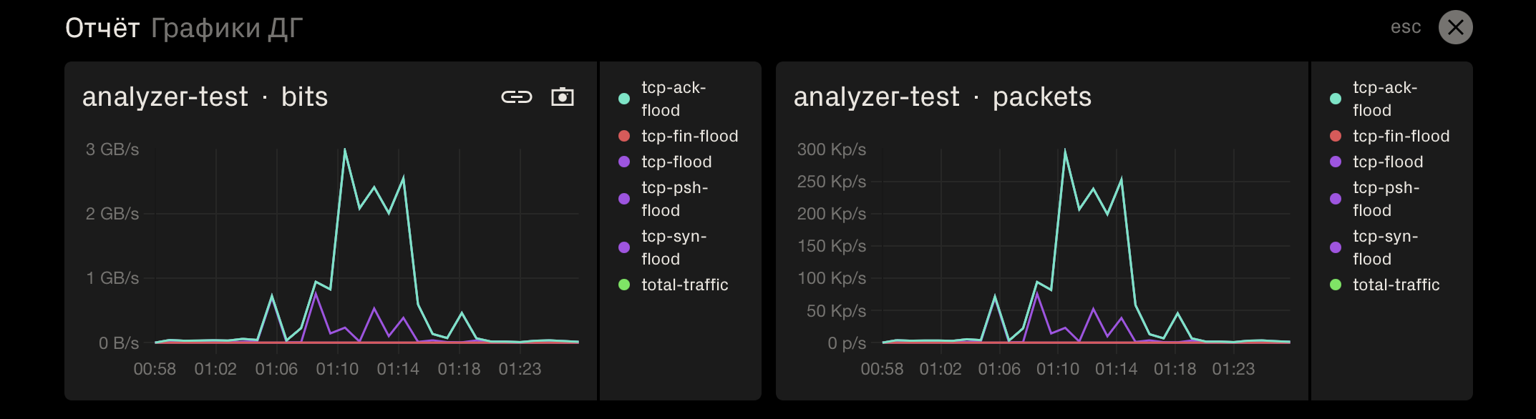Toggle tcp-ack-flood in packets legend
The height and width of the screenshot is (419, 1536).
click(x=1384, y=99)
